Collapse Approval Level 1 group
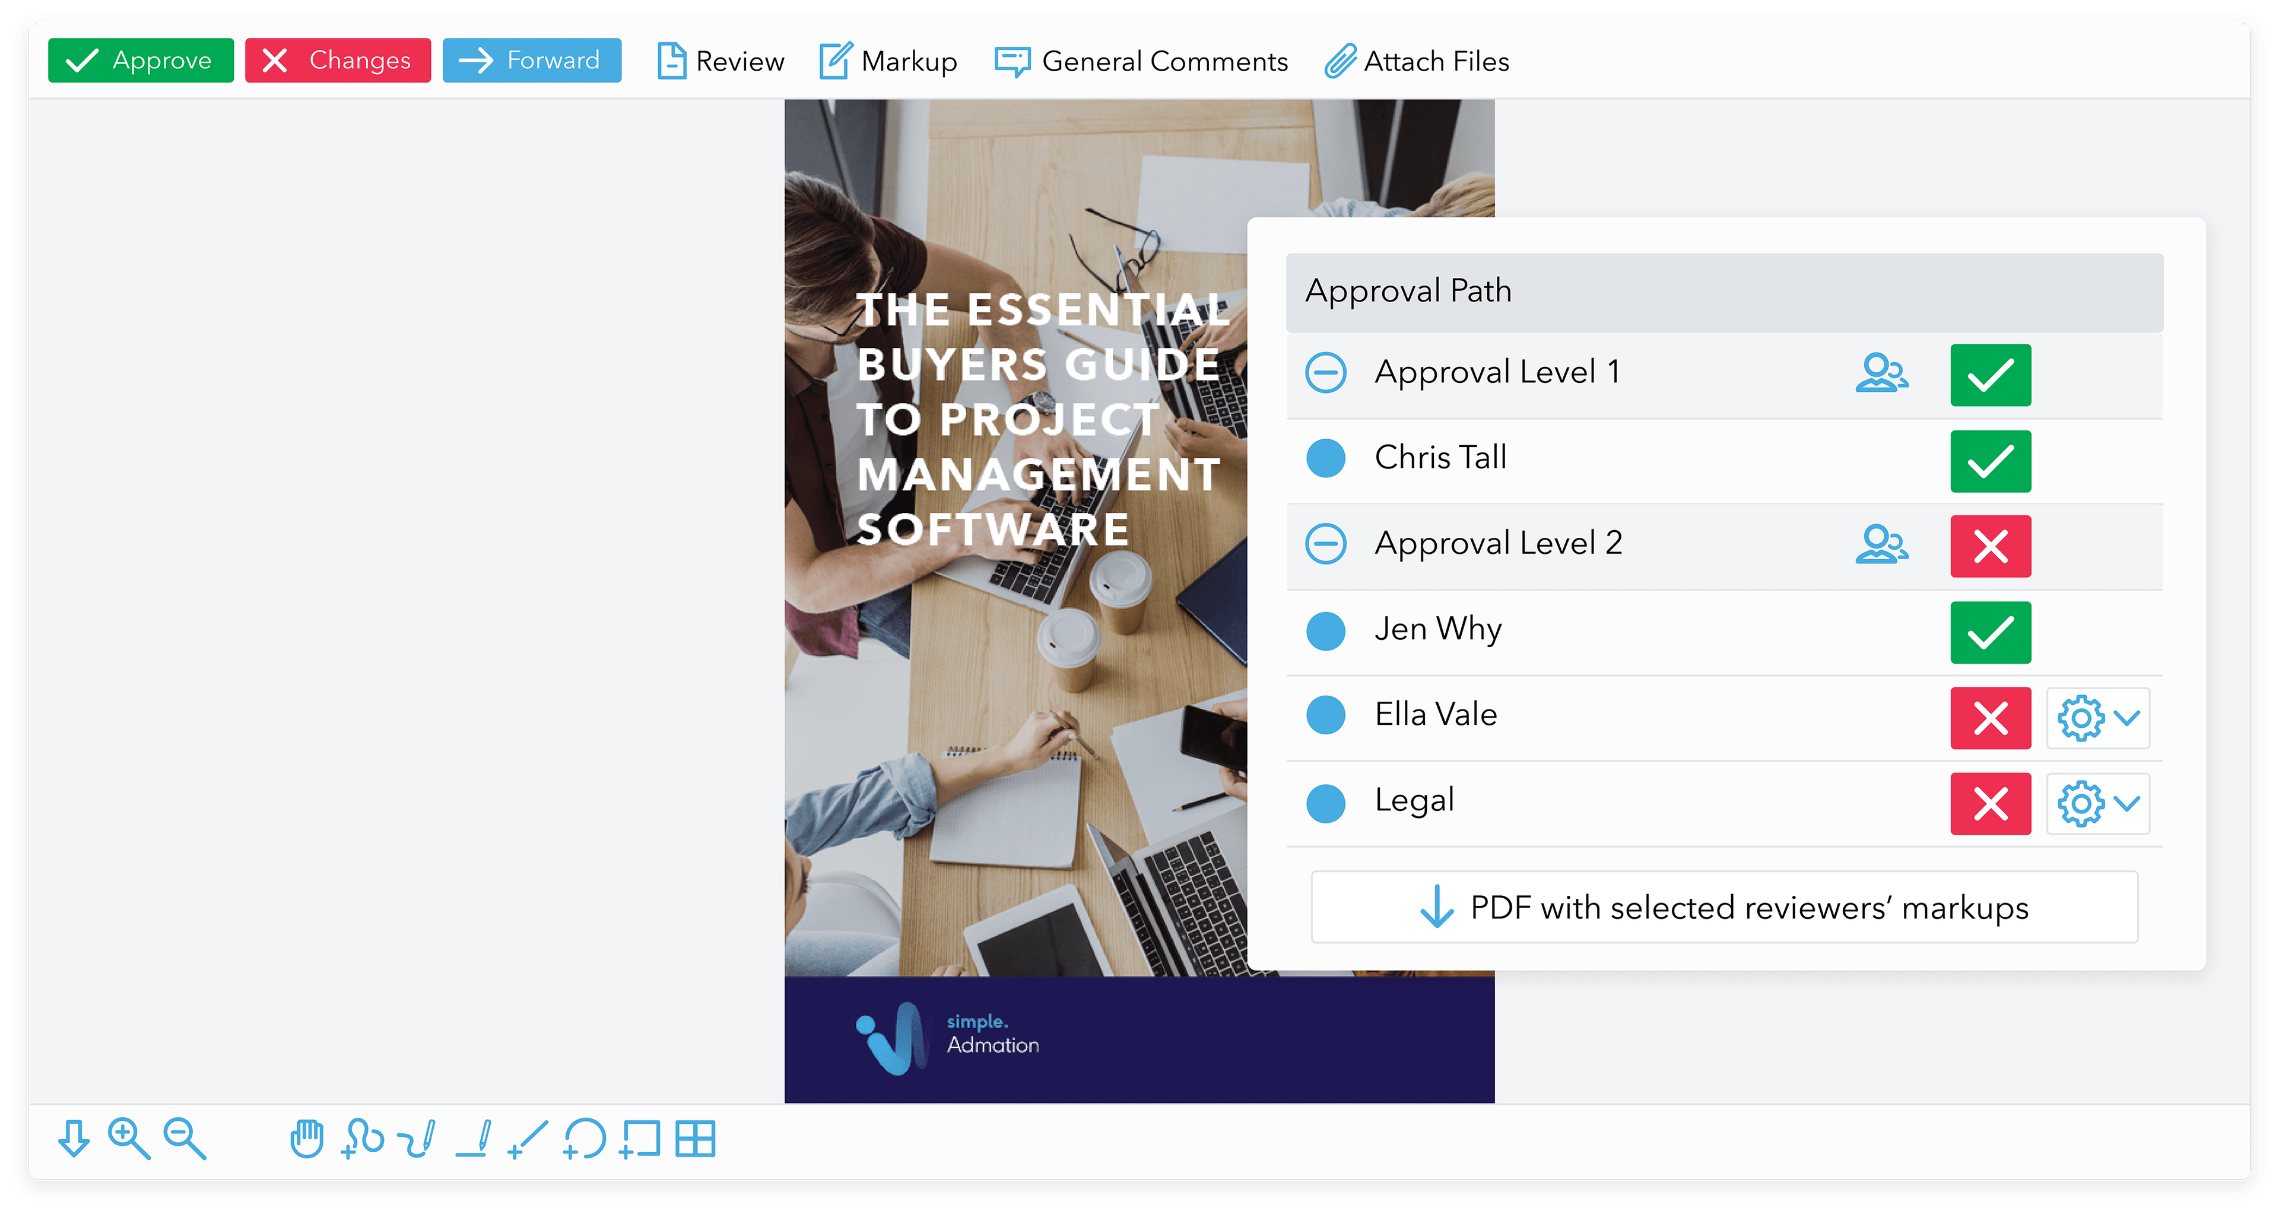Screen dimensions: 2279x1214 (1325, 373)
